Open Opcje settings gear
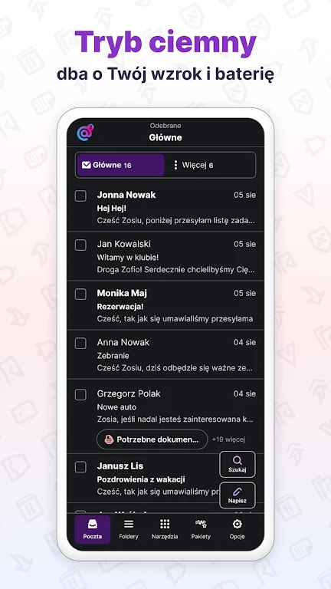 pos(238,529)
